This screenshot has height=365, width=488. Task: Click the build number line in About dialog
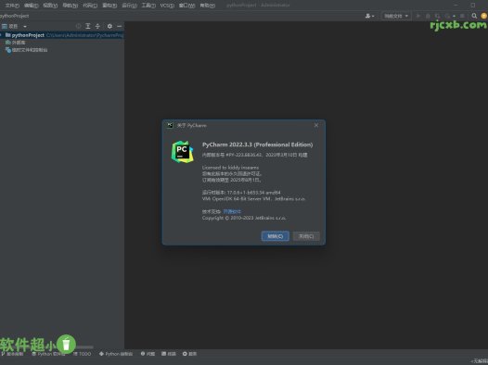pos(254,155)
